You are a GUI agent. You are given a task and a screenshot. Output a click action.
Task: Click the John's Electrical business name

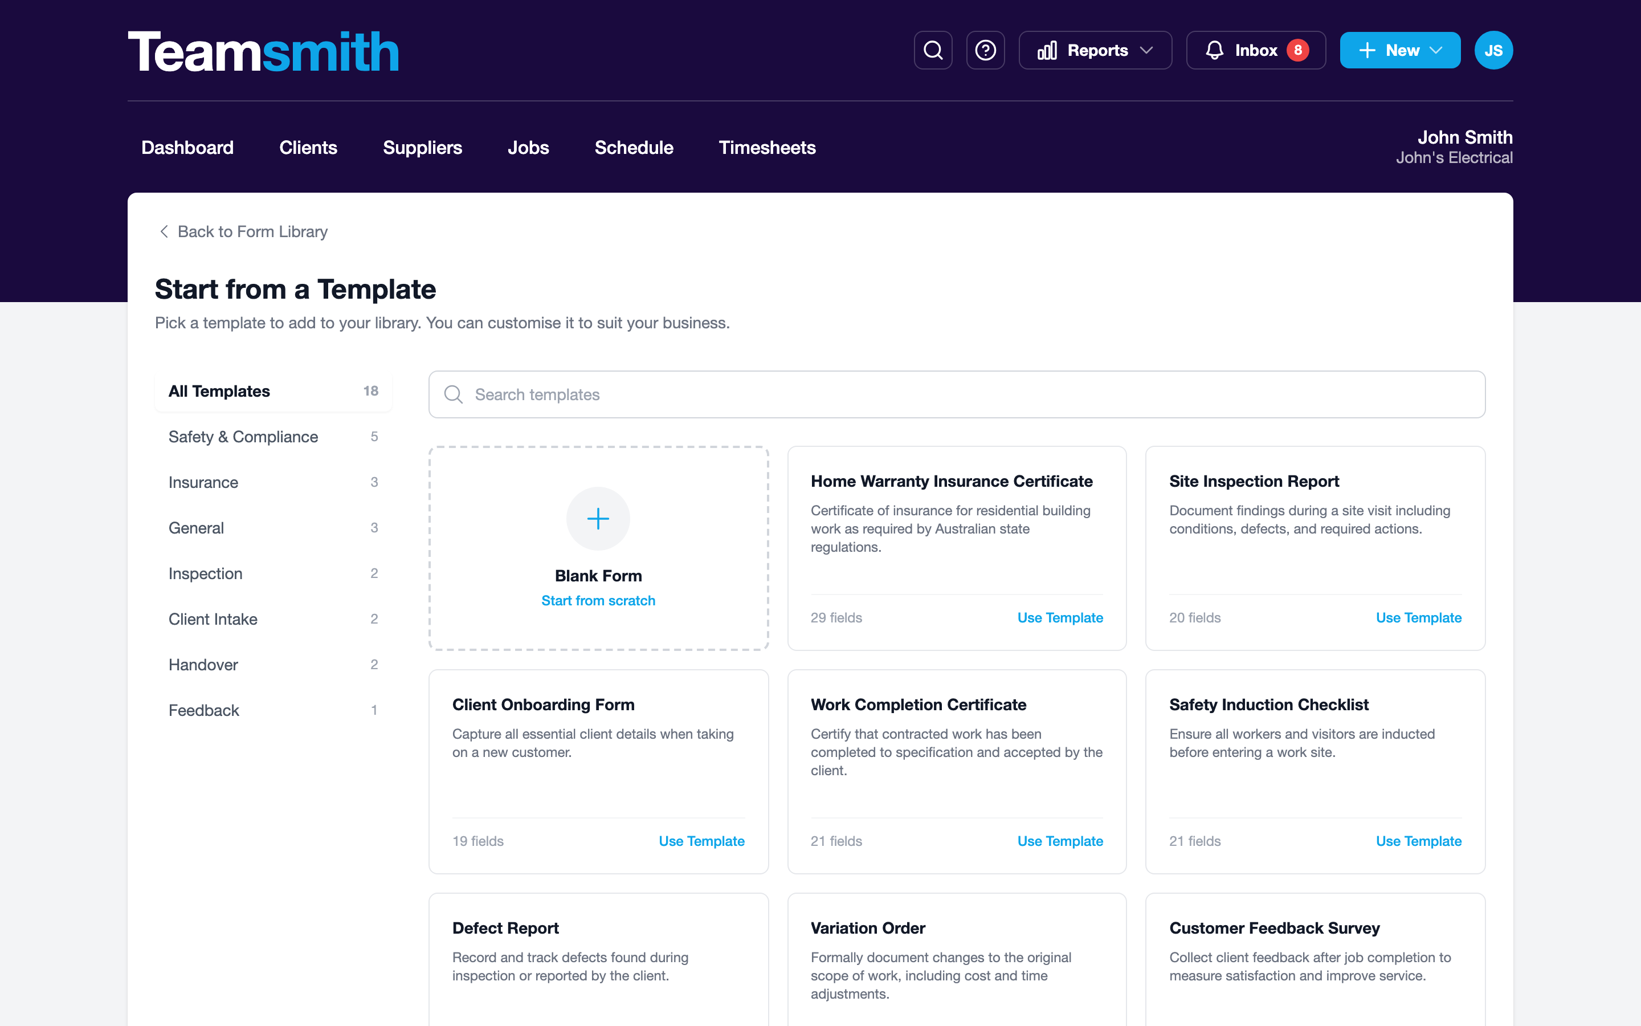point(1454,157)
